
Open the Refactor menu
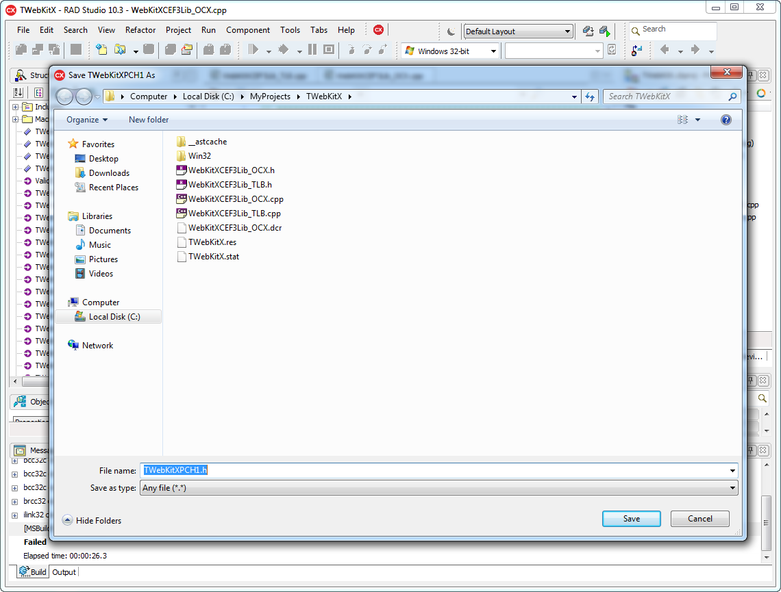click(x=140, y=30)
